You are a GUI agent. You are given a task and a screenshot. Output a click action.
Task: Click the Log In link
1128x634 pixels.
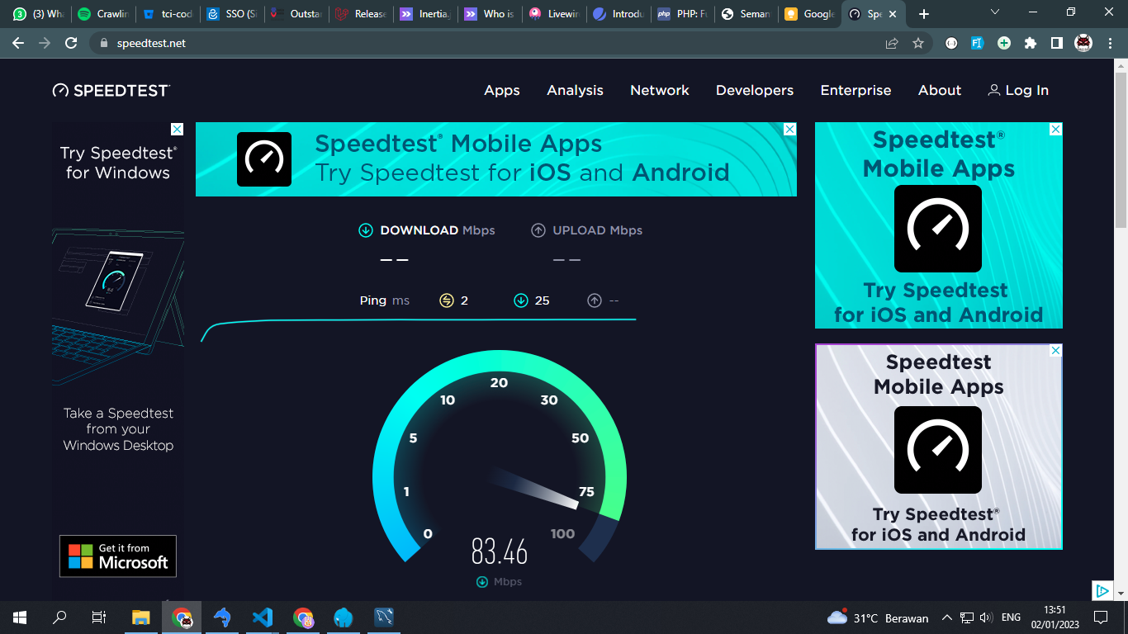pyautogui.click(x=1018, y=90)
